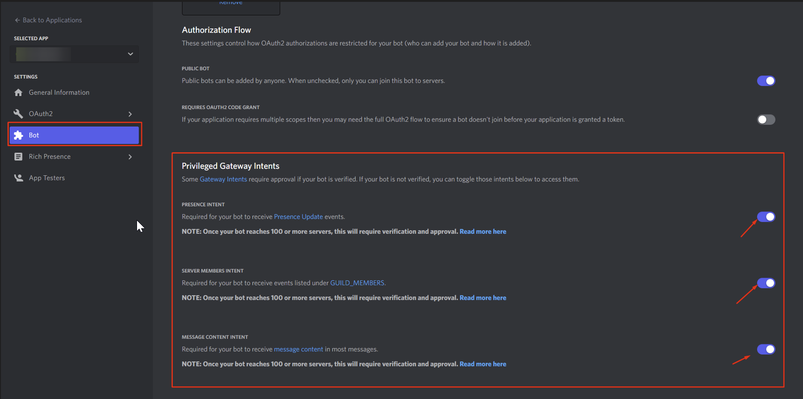Click the OAuth2 wrench icon

coord(19,114)
